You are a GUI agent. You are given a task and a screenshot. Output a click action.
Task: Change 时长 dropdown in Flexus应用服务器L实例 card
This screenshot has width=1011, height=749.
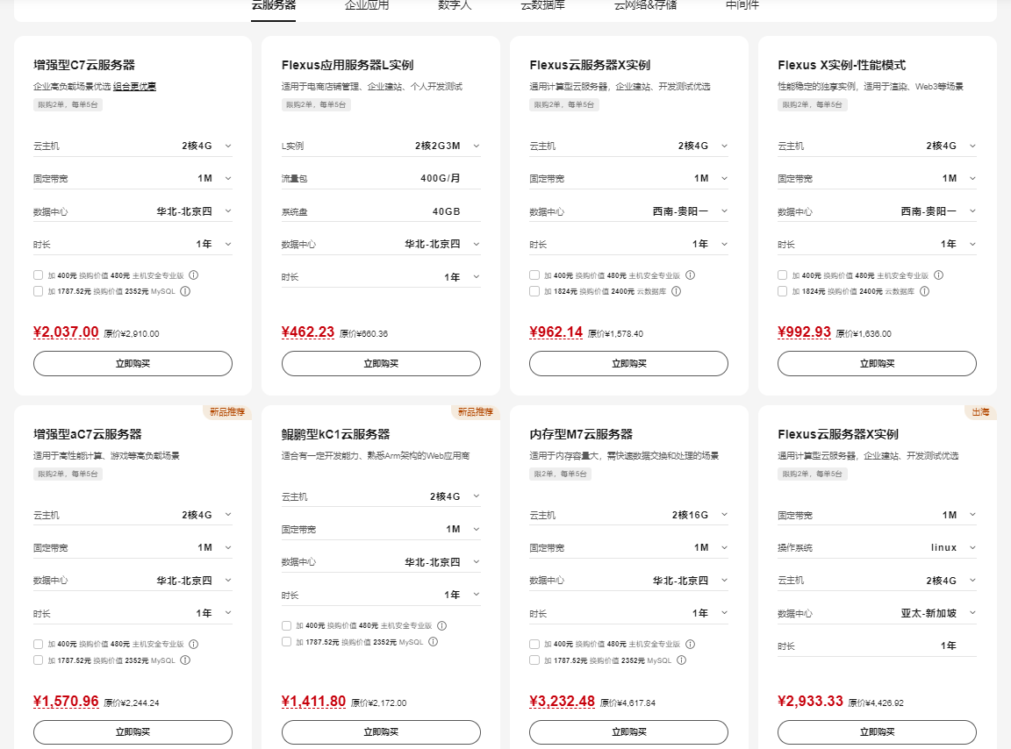point(381,277)
